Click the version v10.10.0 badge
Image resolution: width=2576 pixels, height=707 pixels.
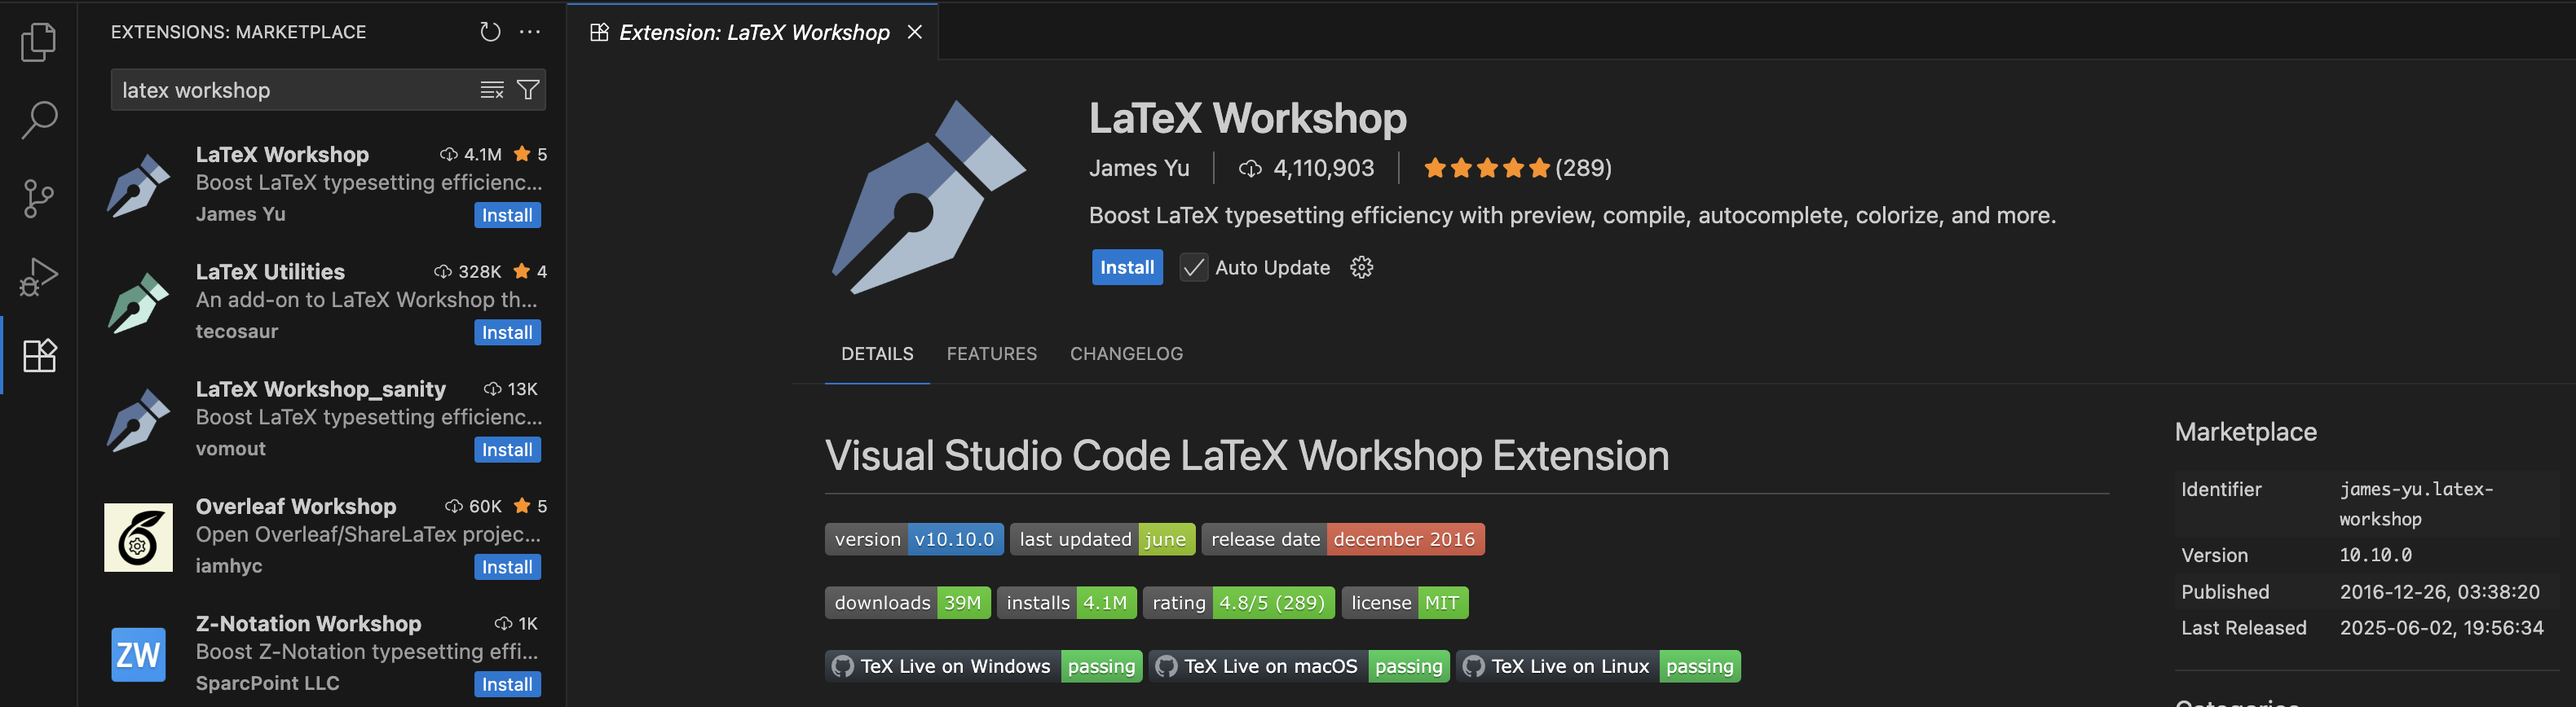(914, 539)
